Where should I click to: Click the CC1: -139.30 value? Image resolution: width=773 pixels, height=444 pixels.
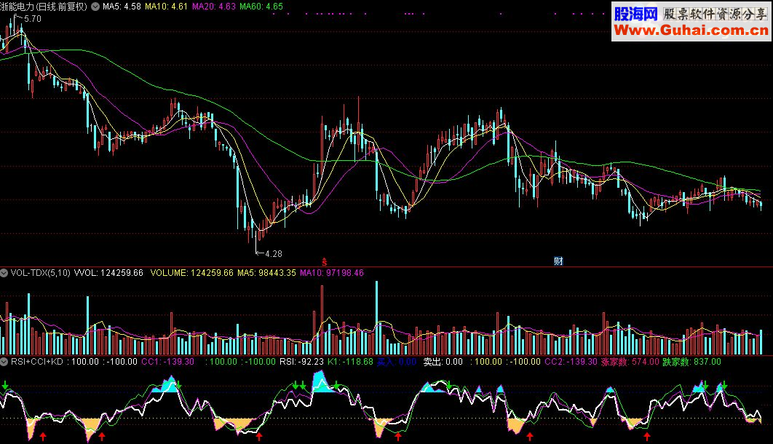[167, 362]
